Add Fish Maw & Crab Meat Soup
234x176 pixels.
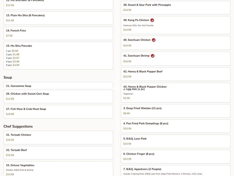coord(58,111)
